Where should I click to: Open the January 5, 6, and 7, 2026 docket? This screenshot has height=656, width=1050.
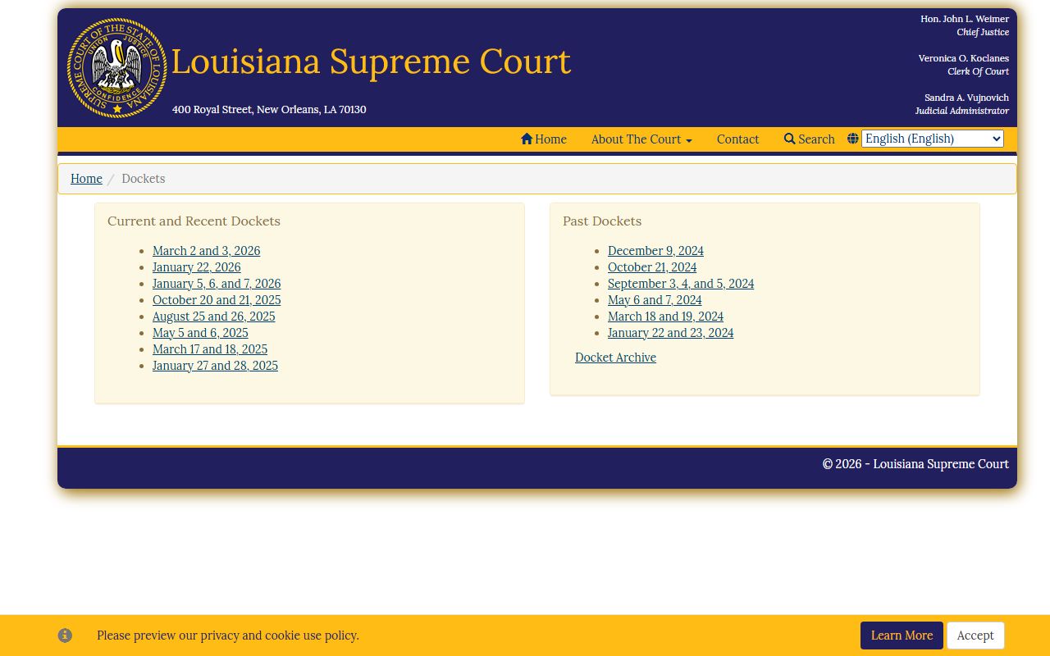[x=217, y=284]
